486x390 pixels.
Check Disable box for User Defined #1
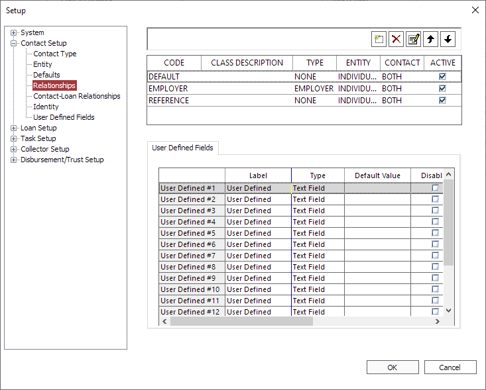click(x=435, y=188)
